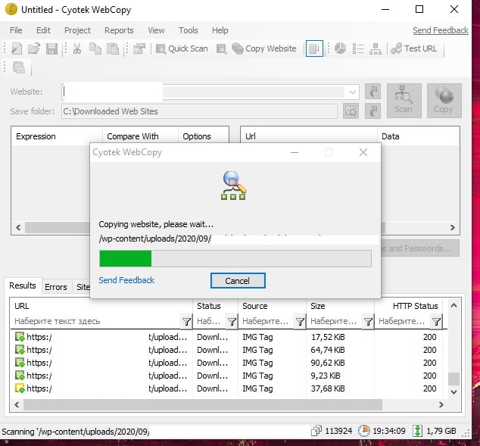480x446 pixels.
Task: Click the scan icon left of Copy Website
Action: pos(221,48)
